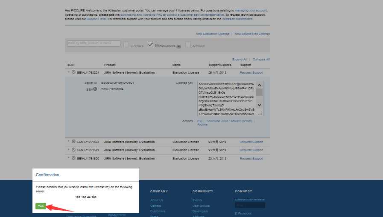Click the Product column header

coord(110,65)
